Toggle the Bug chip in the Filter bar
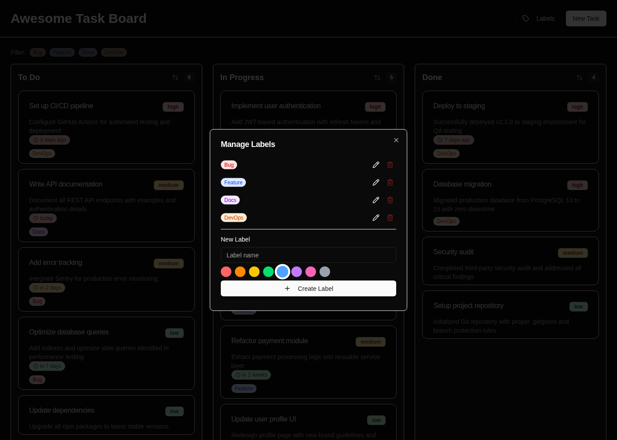 coord(38,52)
